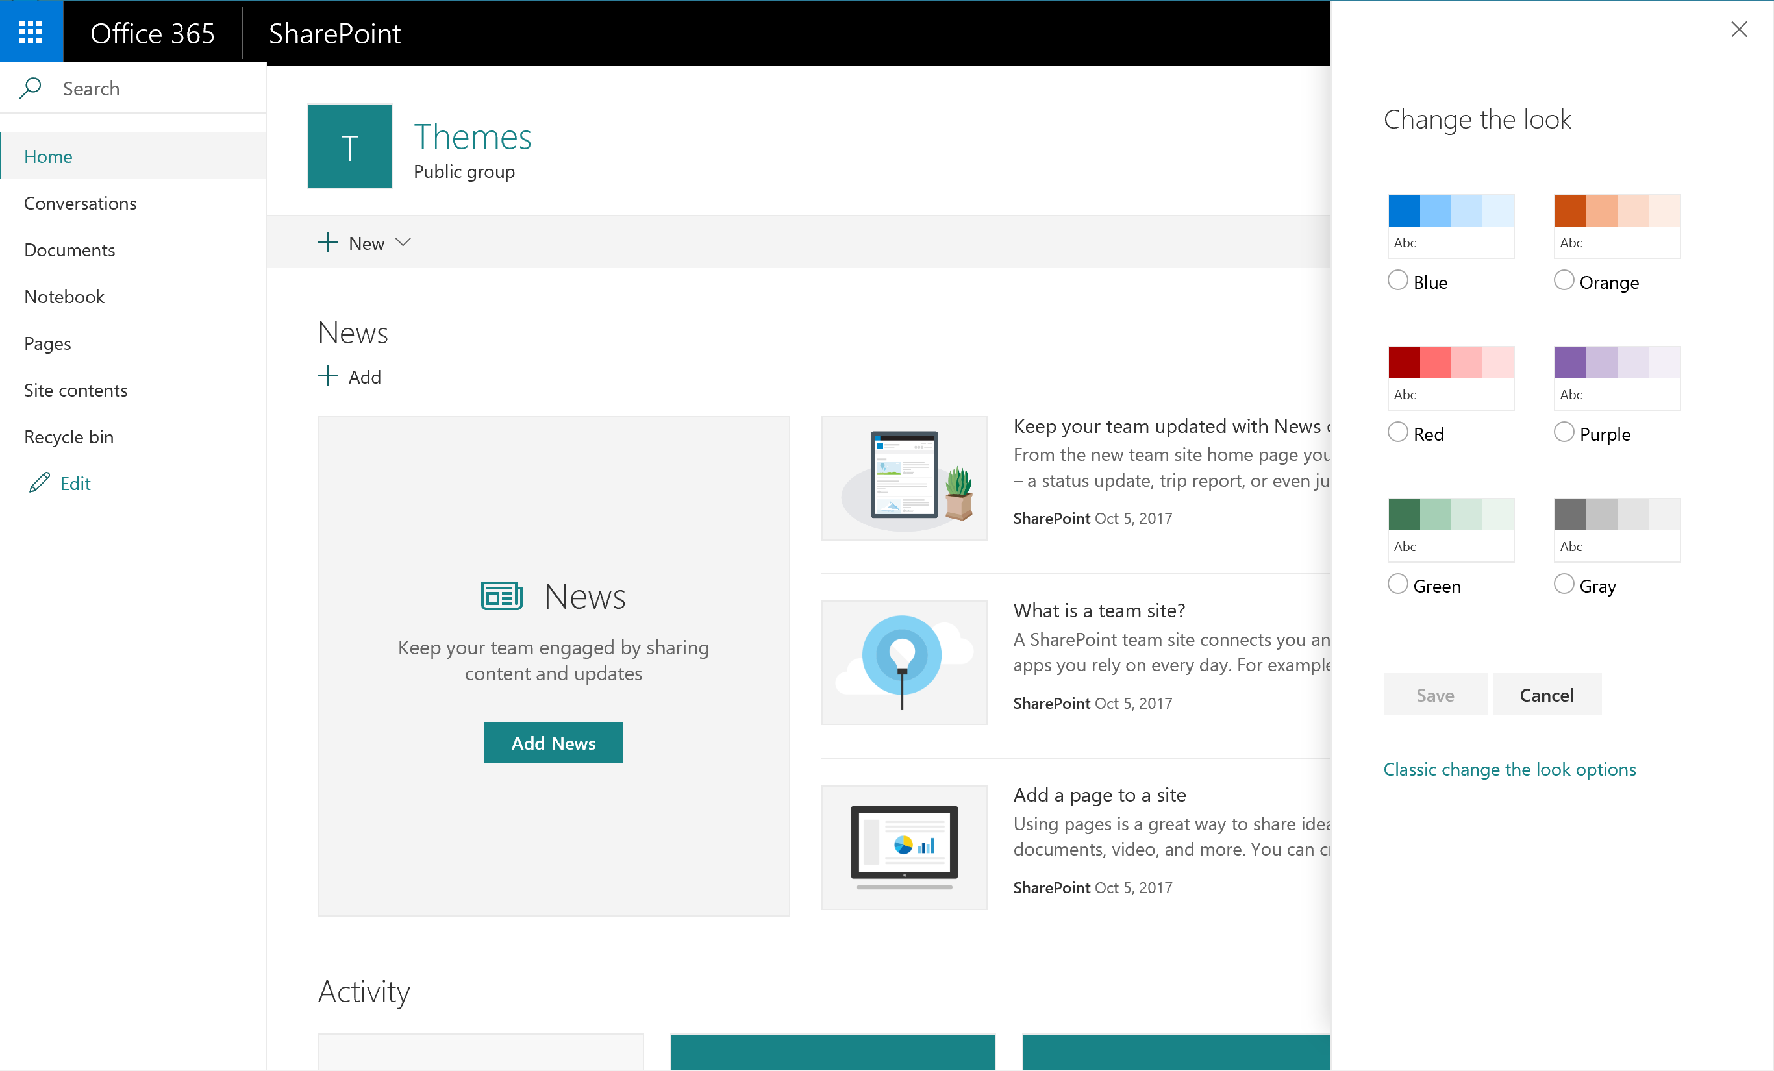The image size is (1774, 1071).
Task: Select the Green theme radio button
Action: (1397, 584)
